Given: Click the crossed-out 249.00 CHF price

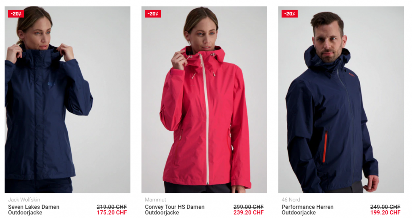Looking at the screenshot, I should pos(385,207).
